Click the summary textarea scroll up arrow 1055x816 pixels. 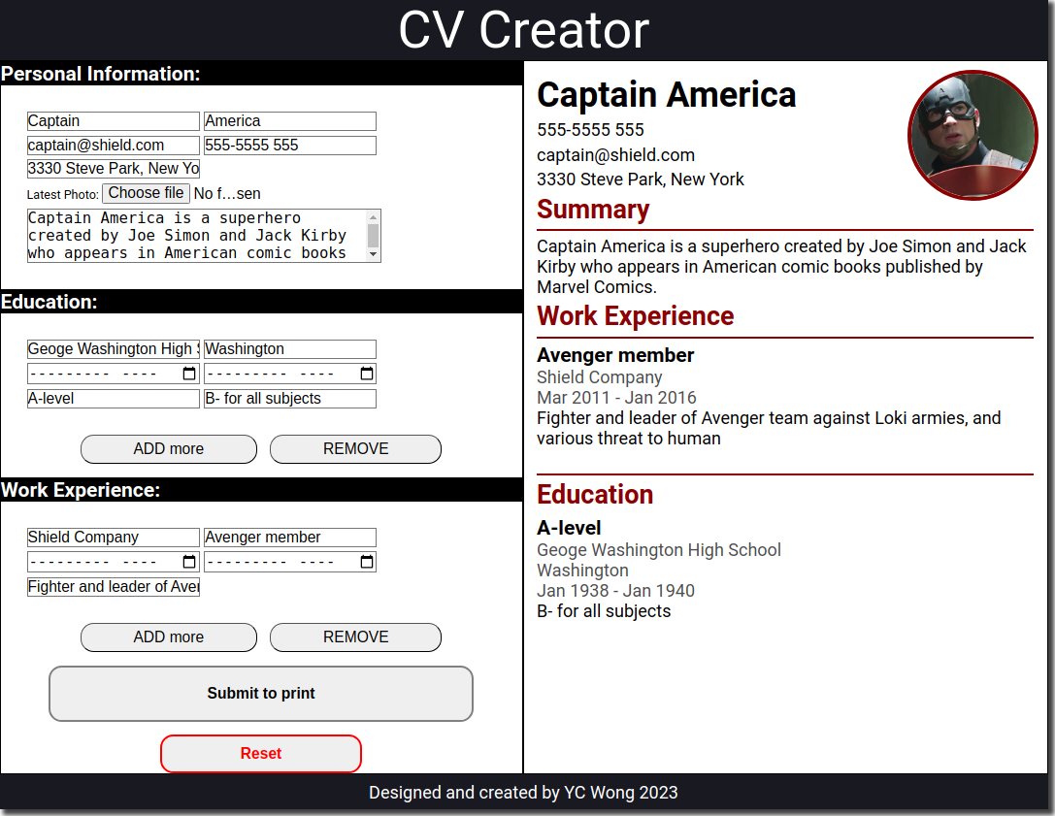coord(373,217)
